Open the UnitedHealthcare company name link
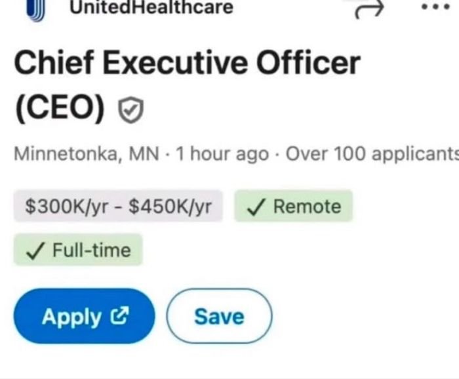Screen dimensions: 459x379 151,8
